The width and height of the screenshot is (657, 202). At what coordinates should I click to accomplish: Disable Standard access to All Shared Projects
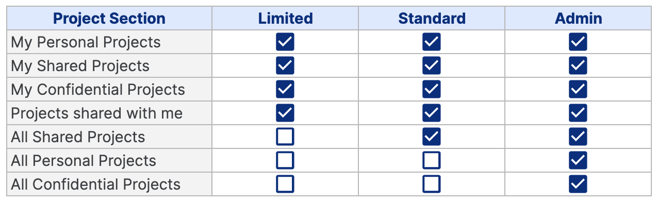click(432, 137)
